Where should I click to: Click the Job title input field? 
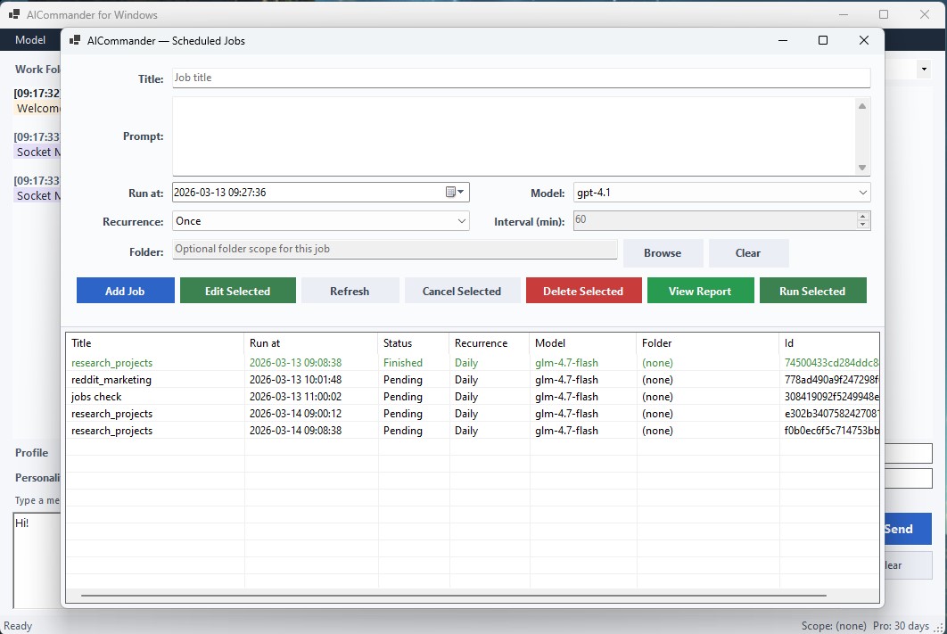[x=522, y=78]
